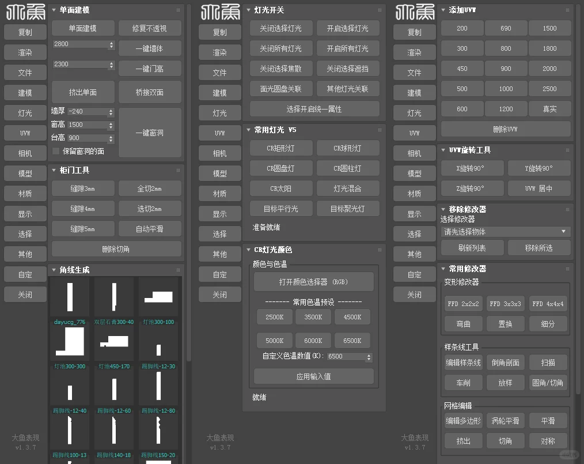584x464 pixels.
Task: Open 材质 tab in the 添加UVW panel sidebar
Action: tap(415, 194)
